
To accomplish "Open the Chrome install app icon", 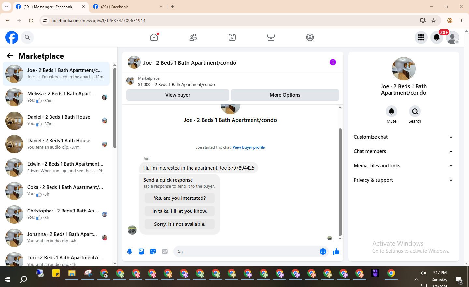I will coord(423,20).
